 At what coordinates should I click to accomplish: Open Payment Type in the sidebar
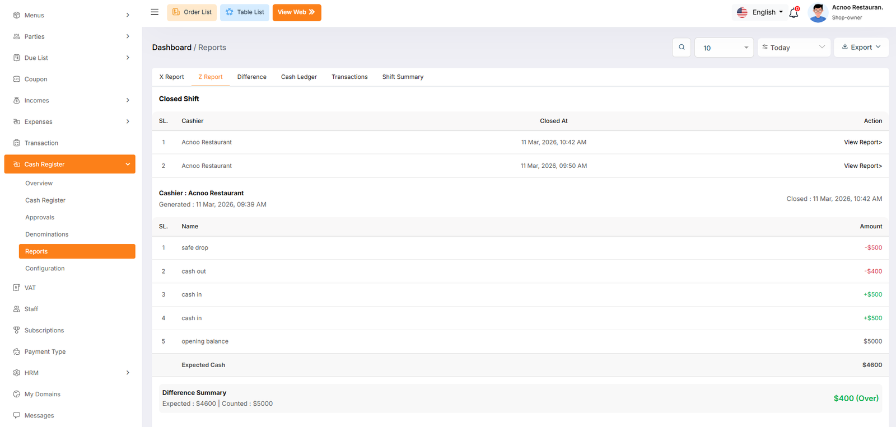coord(45,351)
